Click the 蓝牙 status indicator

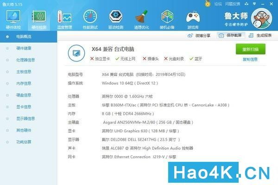pos(196,59)
